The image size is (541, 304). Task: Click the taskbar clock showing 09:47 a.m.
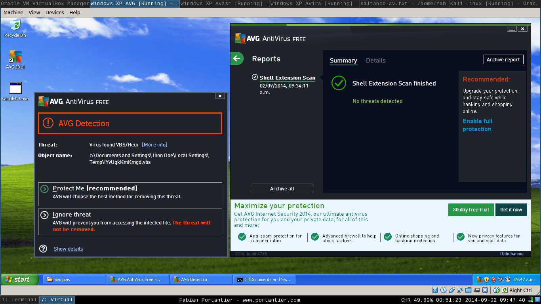(x=524, y=279)
